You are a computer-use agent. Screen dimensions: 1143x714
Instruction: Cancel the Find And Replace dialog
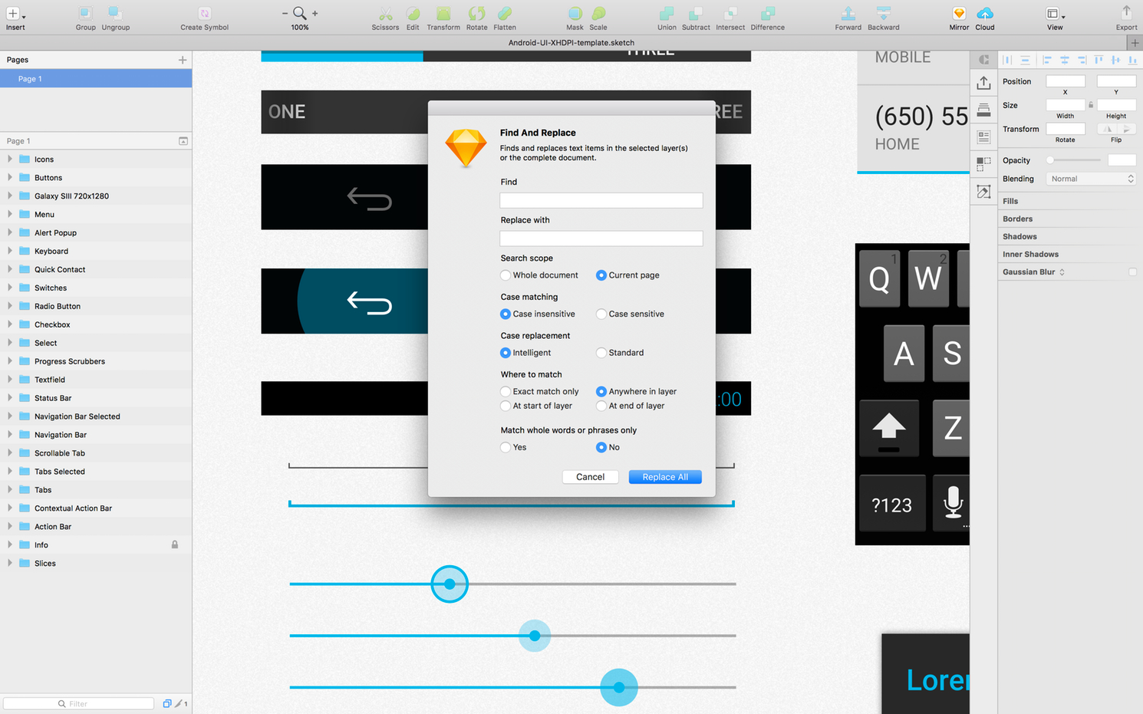coord(590,476)
